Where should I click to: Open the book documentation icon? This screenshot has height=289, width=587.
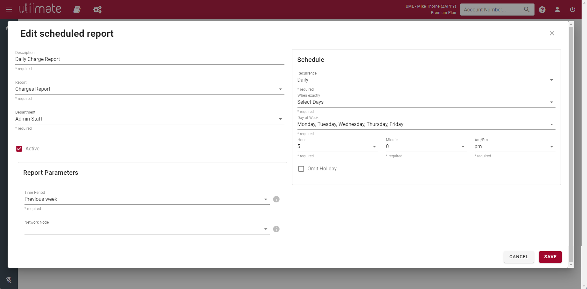point(77,10)
